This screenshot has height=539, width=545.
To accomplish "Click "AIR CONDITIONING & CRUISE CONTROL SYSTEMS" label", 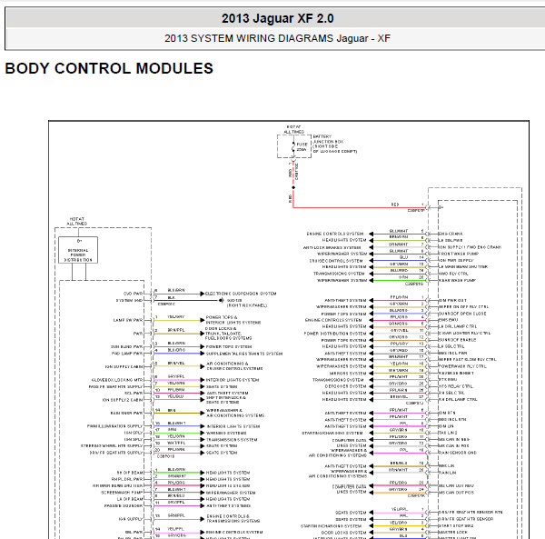I will click(x=234, y=365).
